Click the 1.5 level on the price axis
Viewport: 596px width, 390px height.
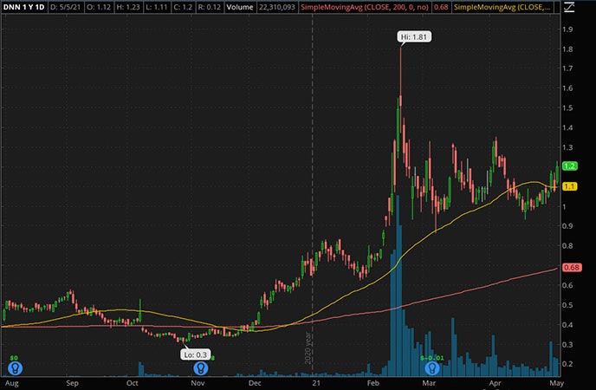pos(567,108)
